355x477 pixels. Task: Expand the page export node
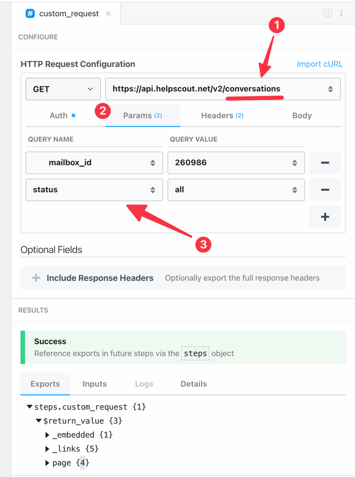click(47, 463)
